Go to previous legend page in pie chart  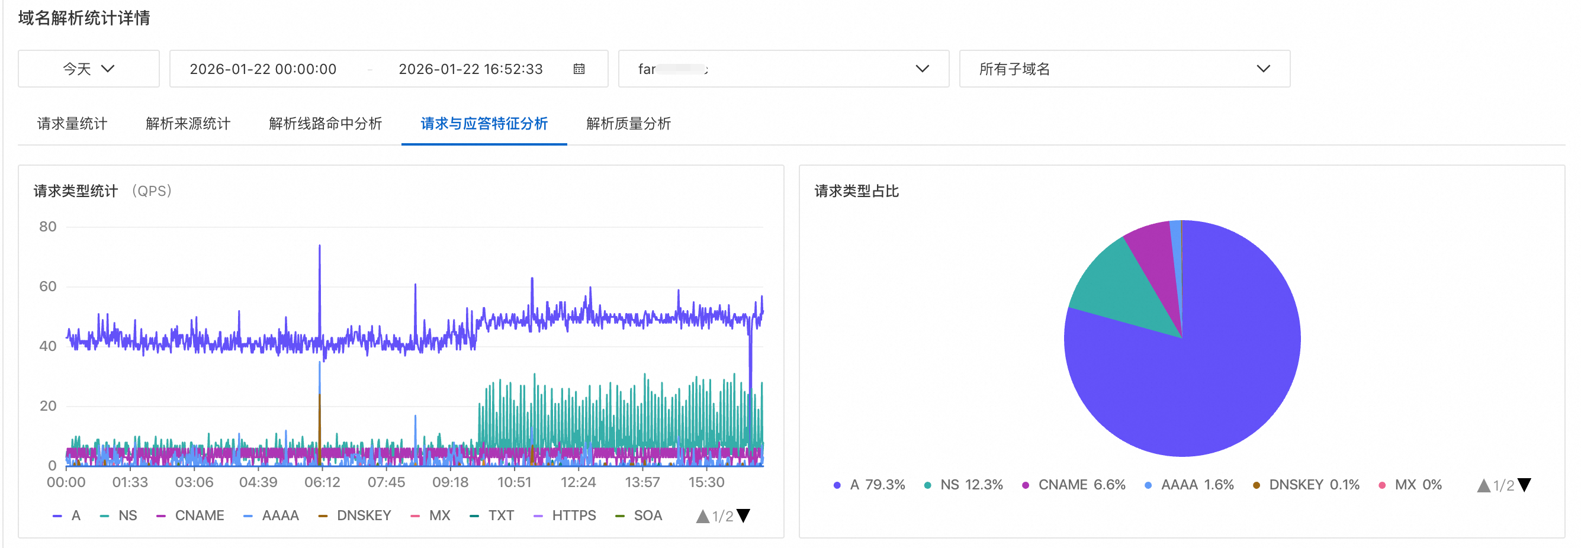point(1483,485)
